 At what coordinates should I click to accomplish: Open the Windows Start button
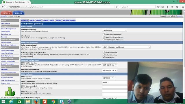pyautogui.click(x=3, y=101)
